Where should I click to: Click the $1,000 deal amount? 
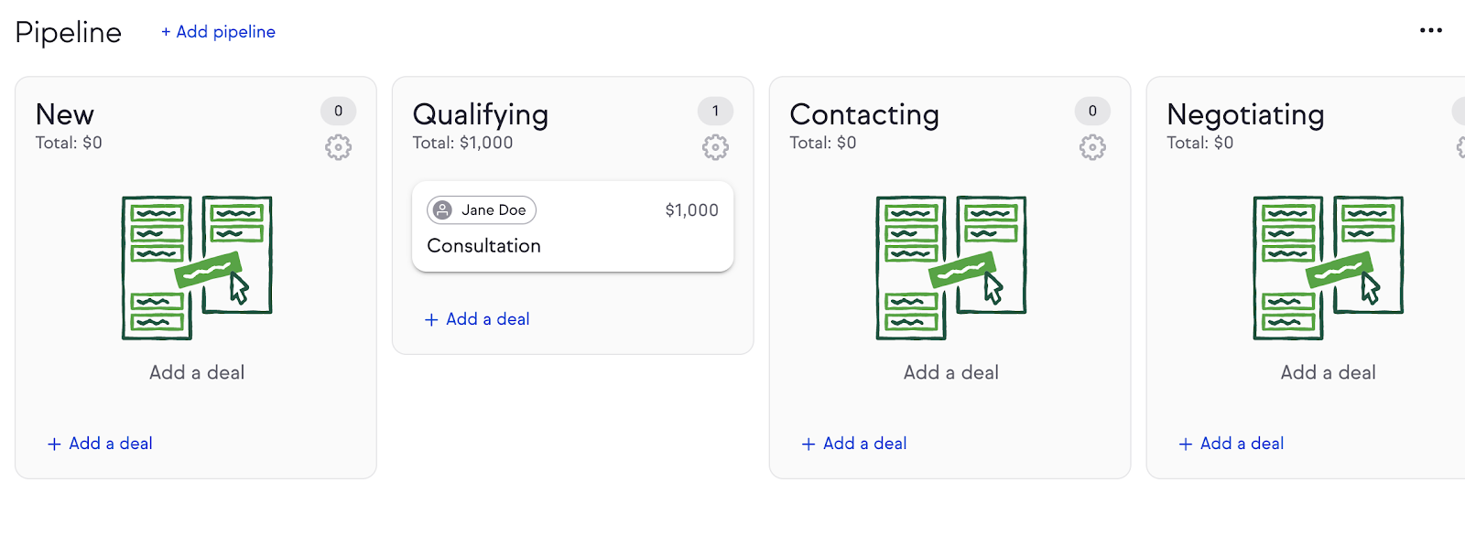tap(691, 210)
